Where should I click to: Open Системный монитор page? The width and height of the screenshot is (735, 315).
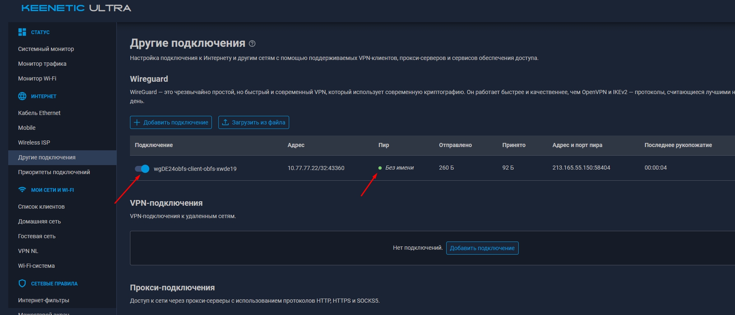pos(46,49)
